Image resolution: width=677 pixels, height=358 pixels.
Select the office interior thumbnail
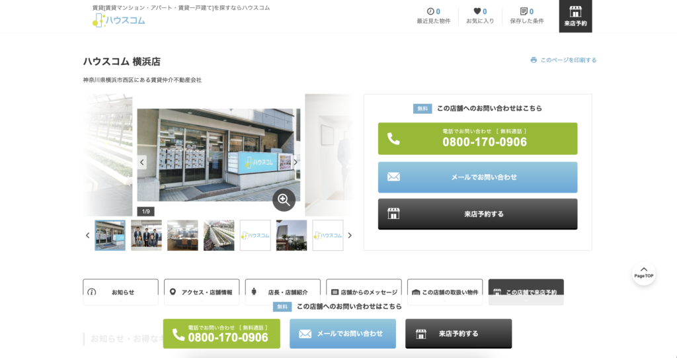click(x=182, y=235)
